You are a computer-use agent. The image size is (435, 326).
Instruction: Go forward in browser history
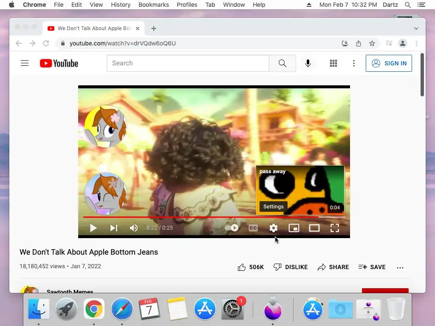coord(32,43)
